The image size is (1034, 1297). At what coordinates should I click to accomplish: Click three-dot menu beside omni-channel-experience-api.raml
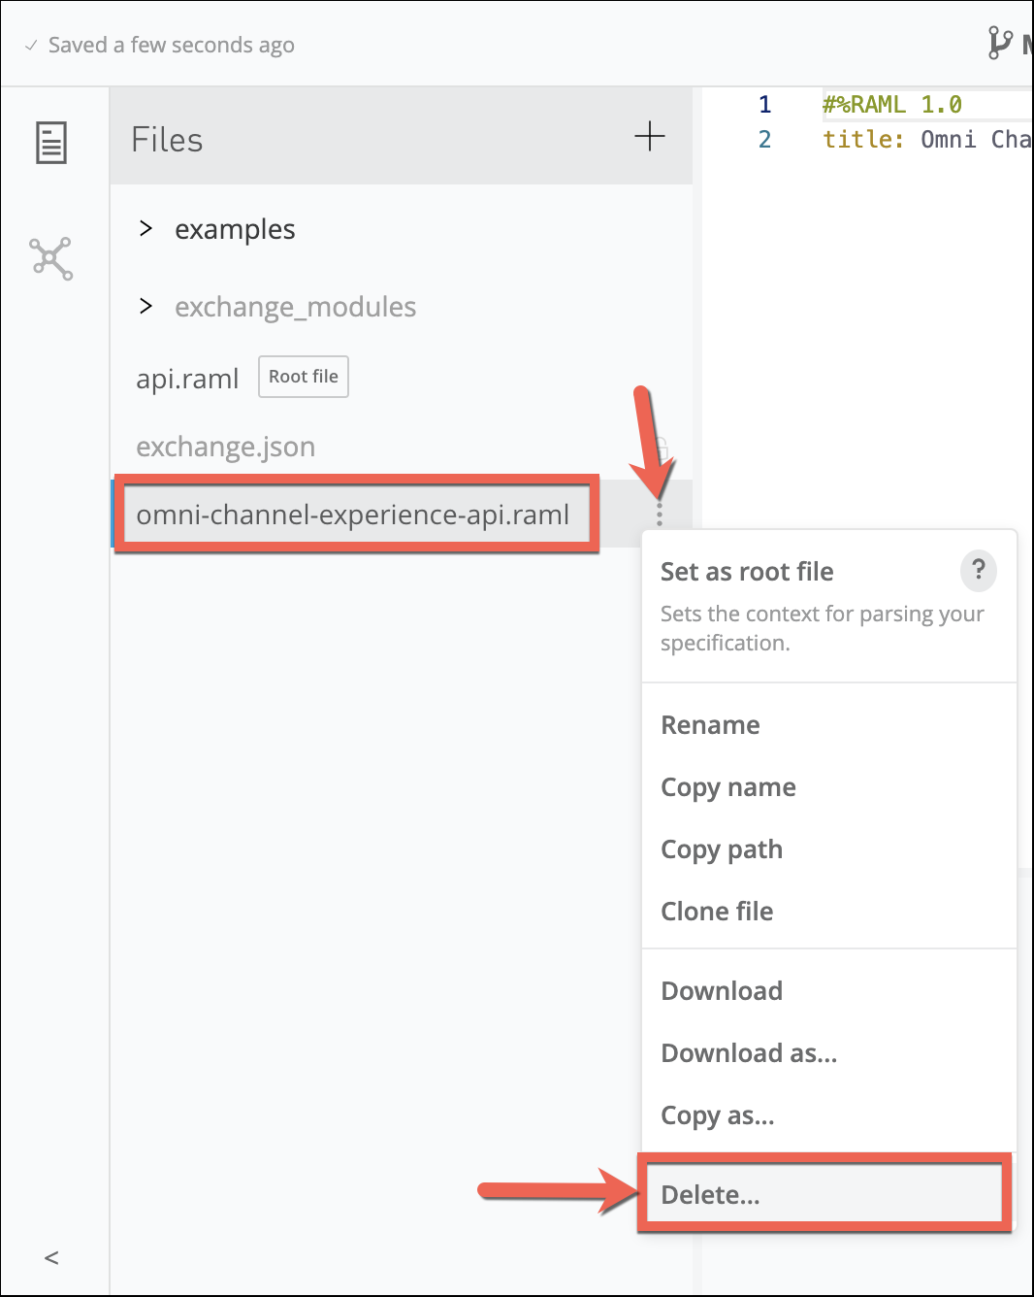click(x=660, y=515)
